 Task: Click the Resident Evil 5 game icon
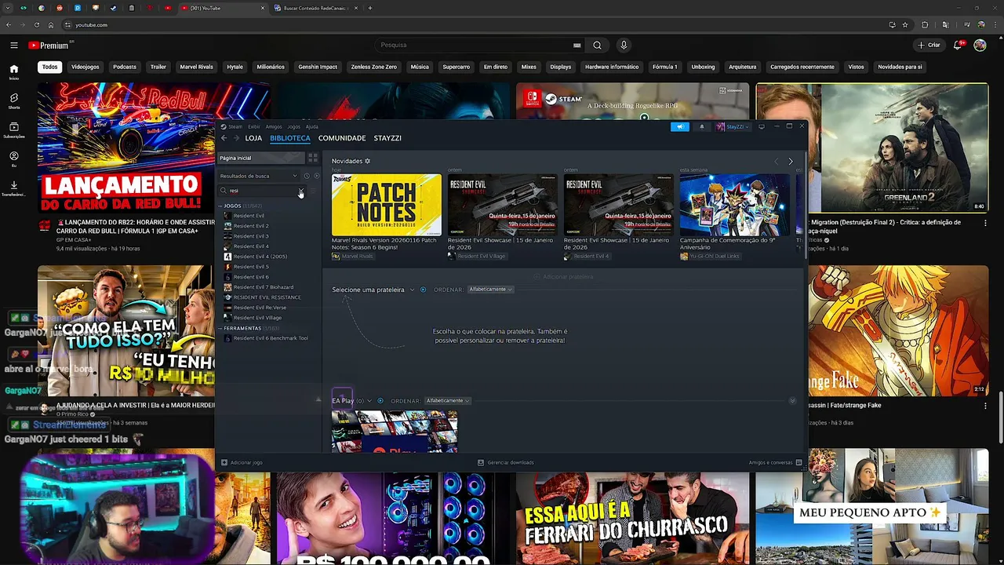click(x=227, y=267)
